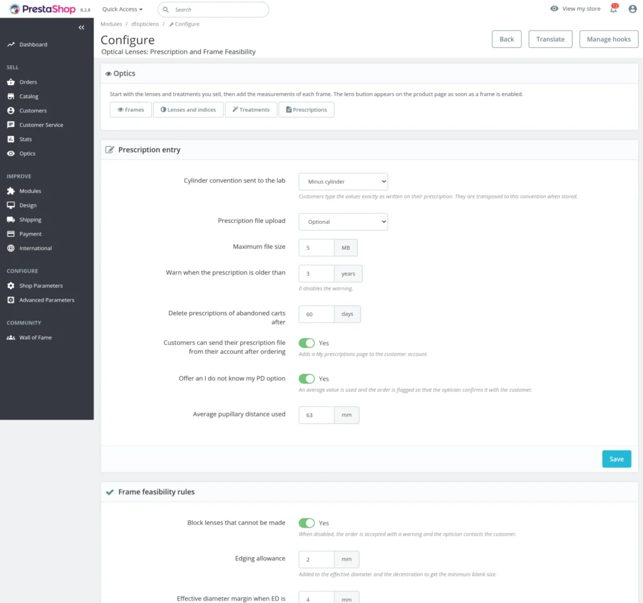Open Manage hooks
This screenshot has width=643, height=603.
(x=608, y=39)
